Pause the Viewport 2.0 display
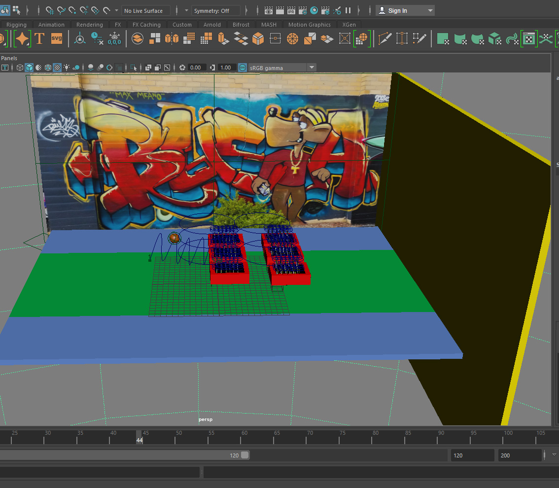The image size is (559, 488). click(348, 11)
